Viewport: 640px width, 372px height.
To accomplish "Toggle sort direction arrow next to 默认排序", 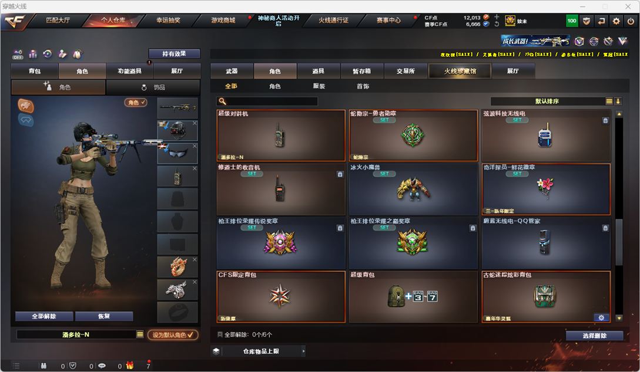I will [618, 101].
